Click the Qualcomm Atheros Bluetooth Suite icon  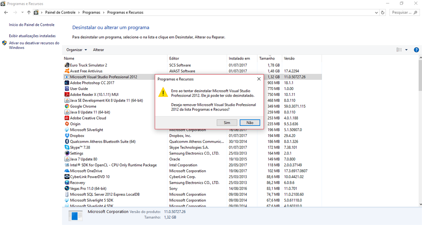point(67,141)
